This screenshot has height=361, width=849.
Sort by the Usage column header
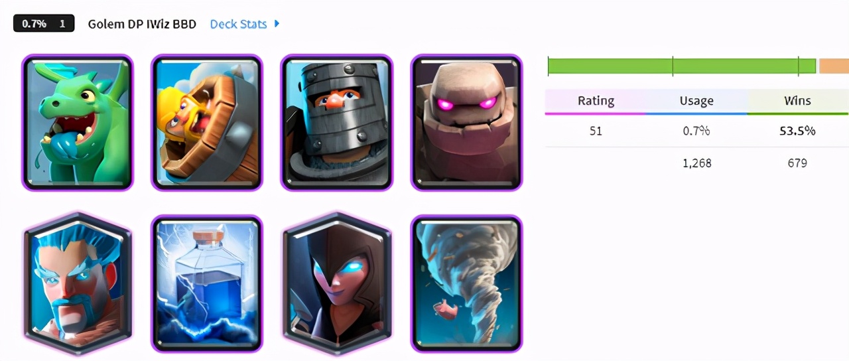(x=696, y=101)
